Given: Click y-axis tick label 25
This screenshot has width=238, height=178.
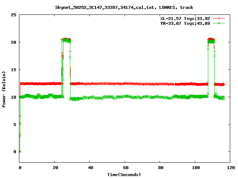Looking at the screenshot, I should coord(13,15).
